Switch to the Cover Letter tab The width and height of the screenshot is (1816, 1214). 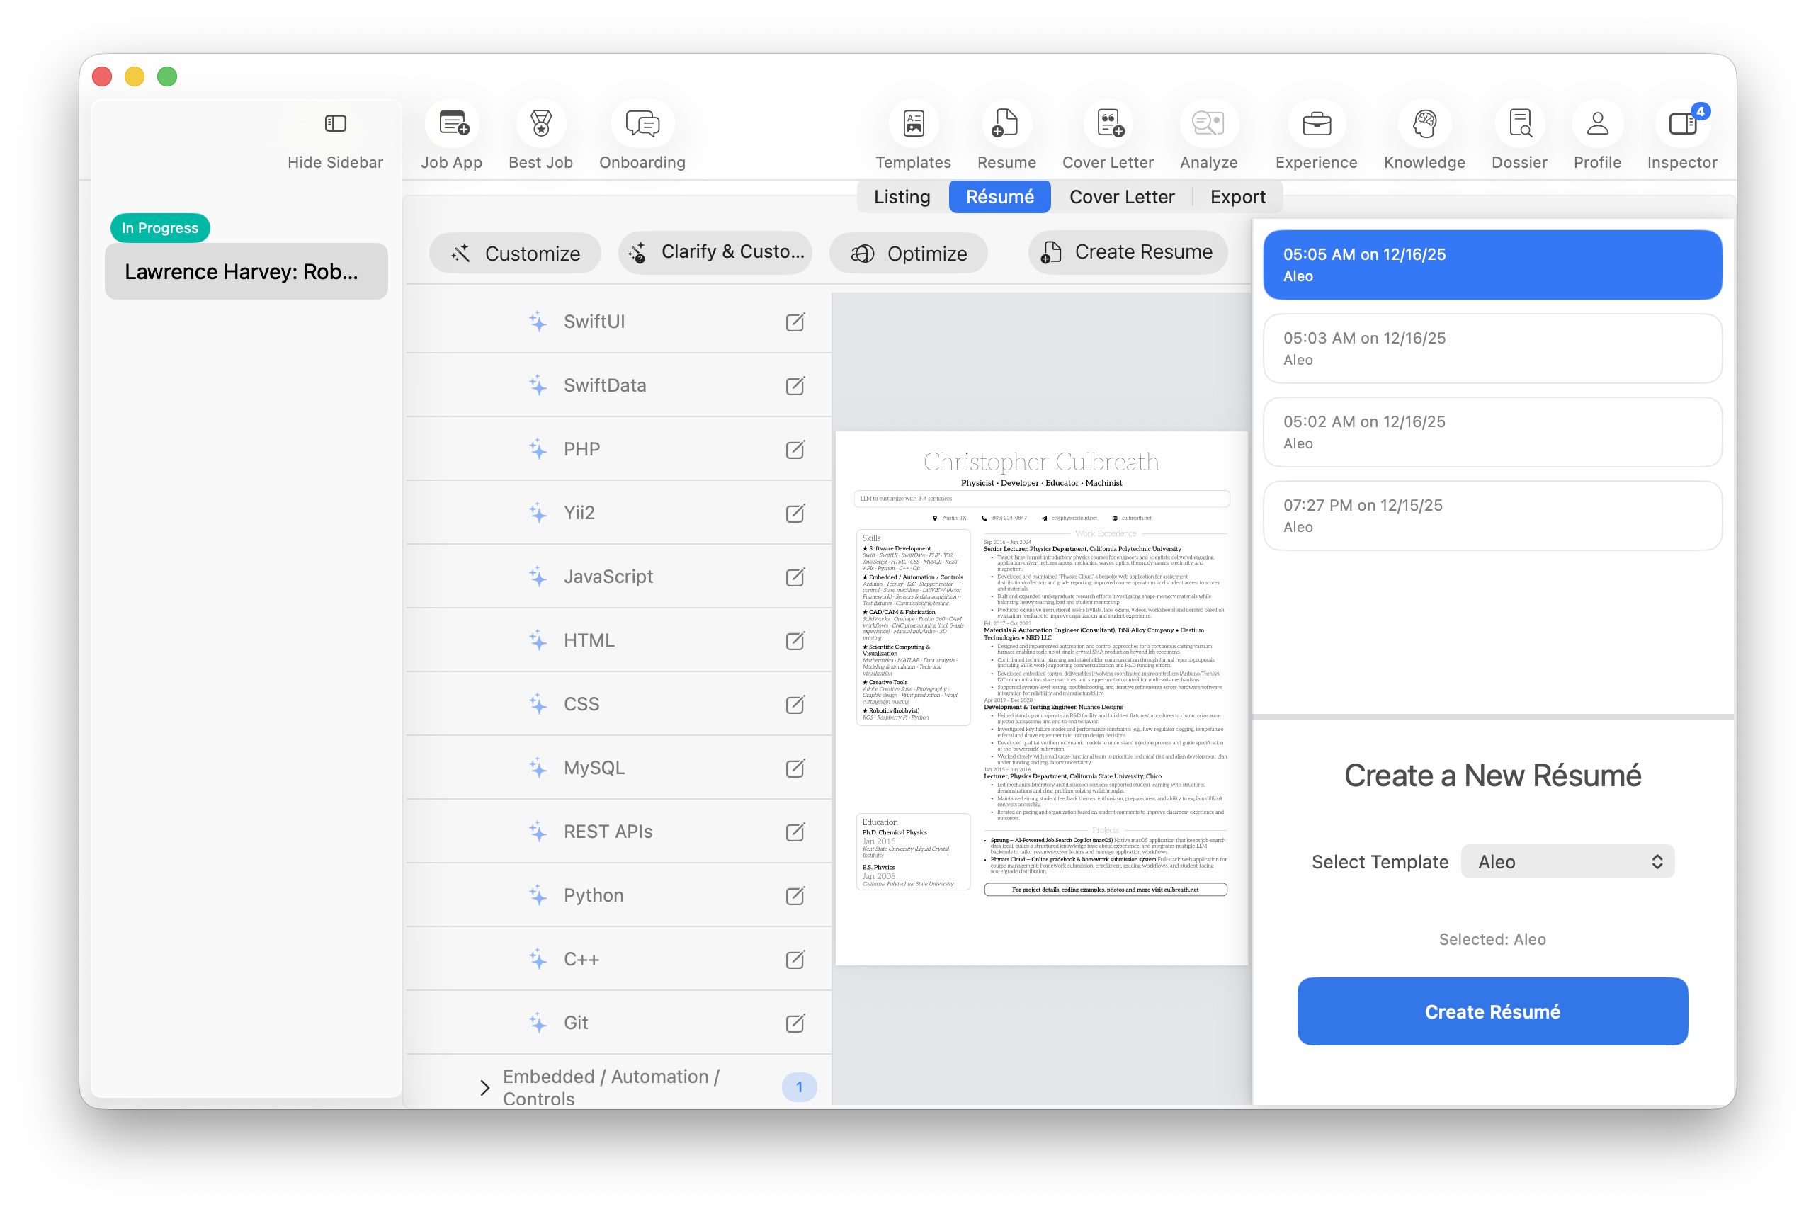(x=1121, y=197)
